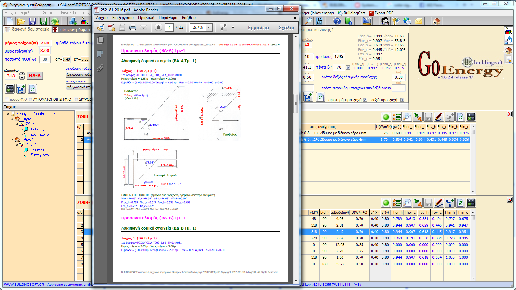Click the T.O.T.E.E. toolbar icon
The height and width of the screenshot is (290, 516).
[x=319, y=21]
